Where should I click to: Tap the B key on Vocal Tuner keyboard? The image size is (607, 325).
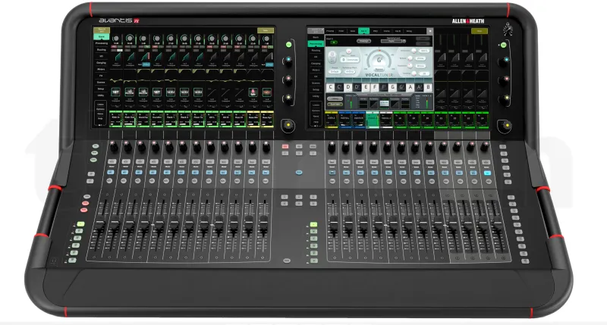coord(428,87)
